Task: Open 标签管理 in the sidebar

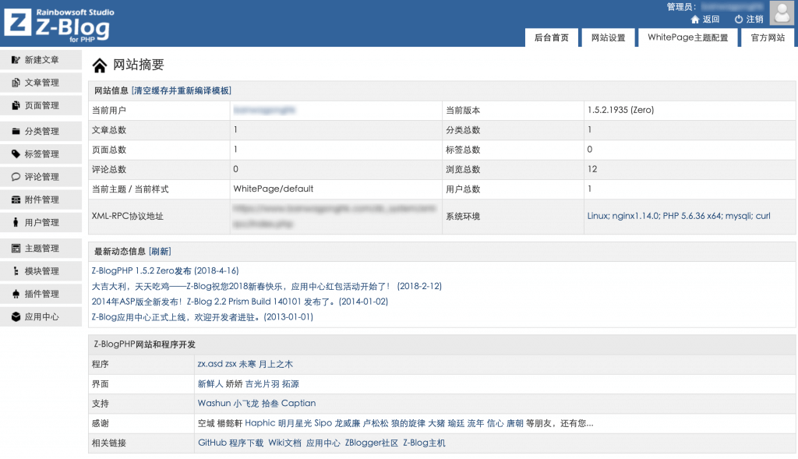Action: pos(41,154)
